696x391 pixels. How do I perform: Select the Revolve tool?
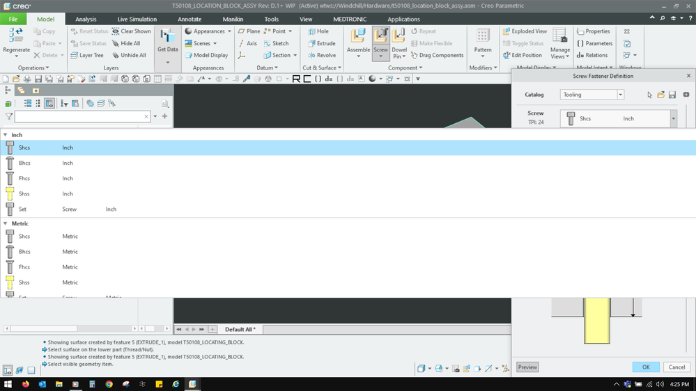322,56
